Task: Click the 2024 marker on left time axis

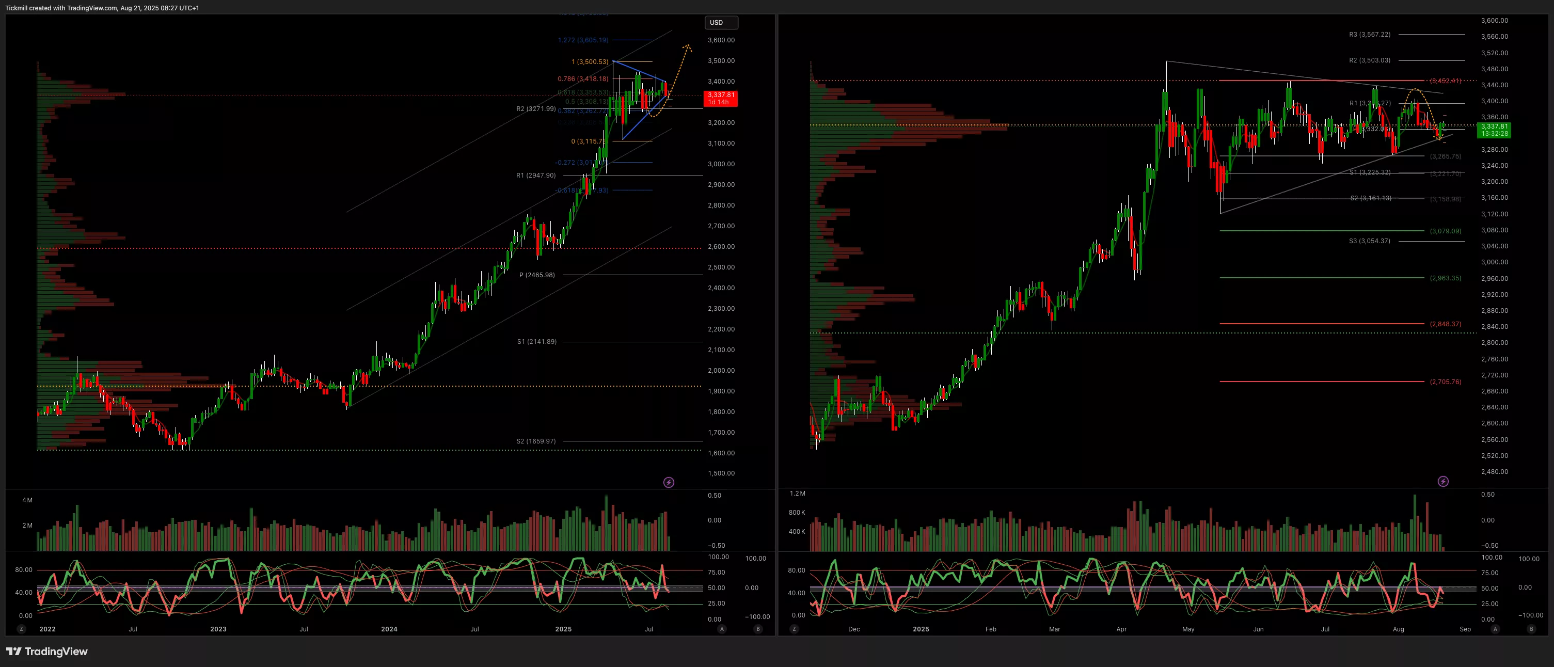Action: click(389, 629)
